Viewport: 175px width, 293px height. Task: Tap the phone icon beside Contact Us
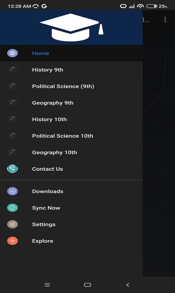pos(12,169)
